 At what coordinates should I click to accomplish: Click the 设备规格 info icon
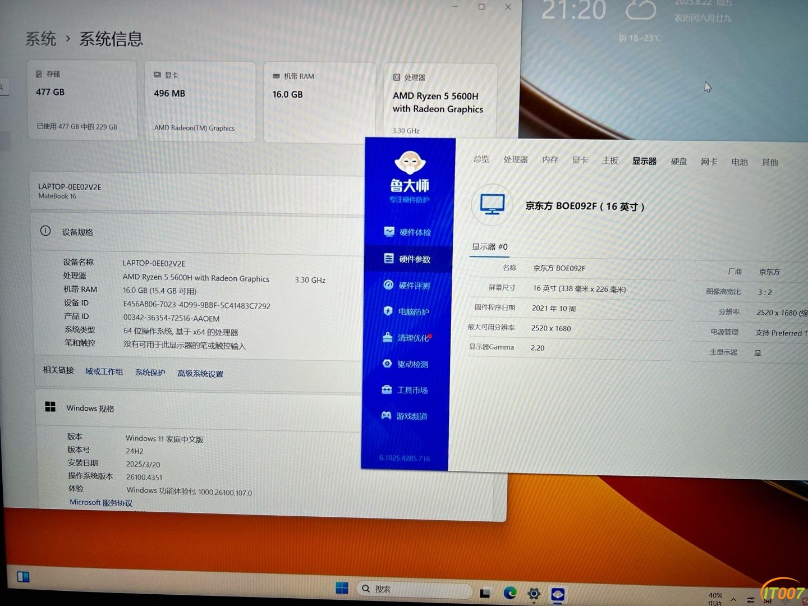45,231
